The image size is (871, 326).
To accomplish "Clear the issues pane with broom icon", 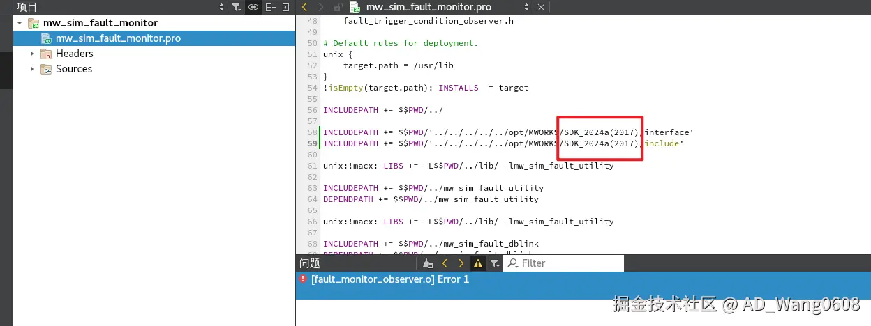I will point(429,263).
